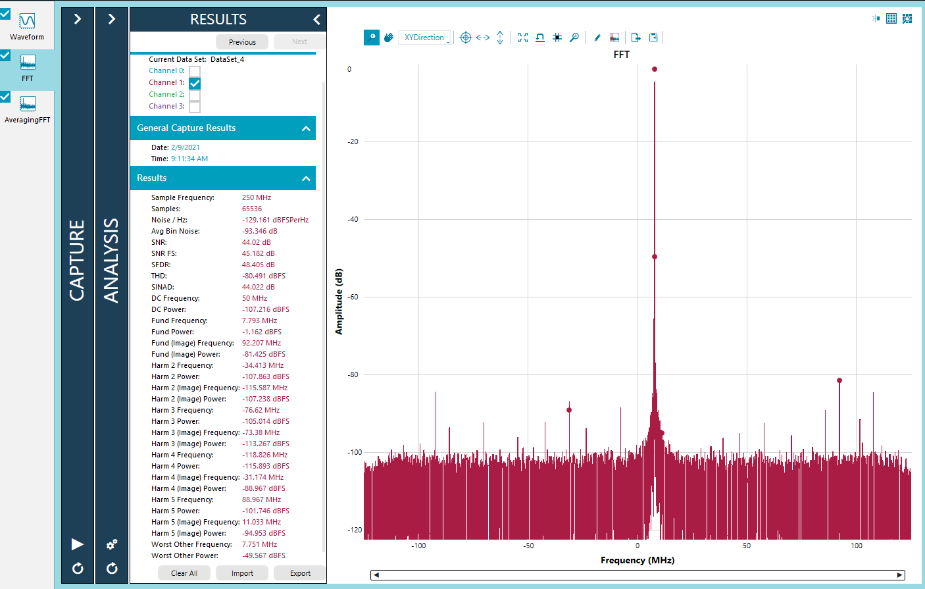The height and width of the screenshot is (589, 925).
Task: Click the dotted grid layout icon
Action: coord(891,18)
